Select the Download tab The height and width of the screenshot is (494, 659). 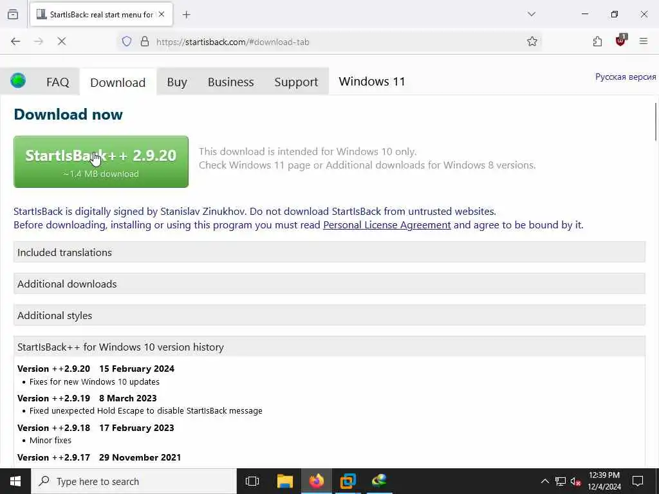tap(118, 82)
